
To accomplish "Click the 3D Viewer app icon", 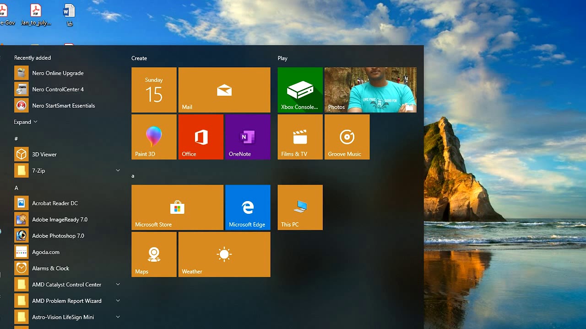I will 21,154.
